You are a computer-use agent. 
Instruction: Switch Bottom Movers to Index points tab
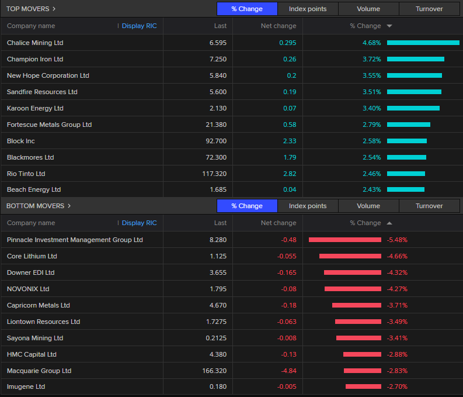tap(308, 206)
